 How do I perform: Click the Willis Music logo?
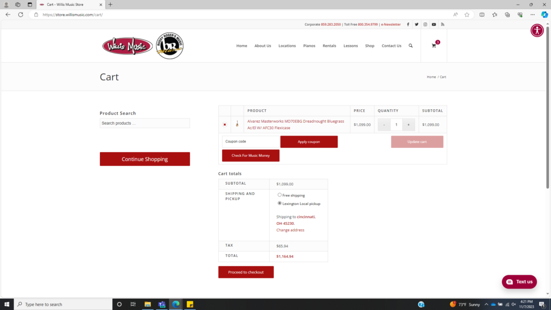click(x=127, y=46)
